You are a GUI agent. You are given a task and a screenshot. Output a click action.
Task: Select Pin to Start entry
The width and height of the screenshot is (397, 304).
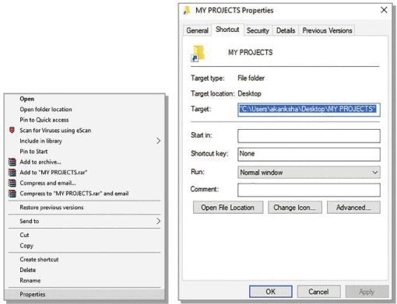[x=84, y=152]
